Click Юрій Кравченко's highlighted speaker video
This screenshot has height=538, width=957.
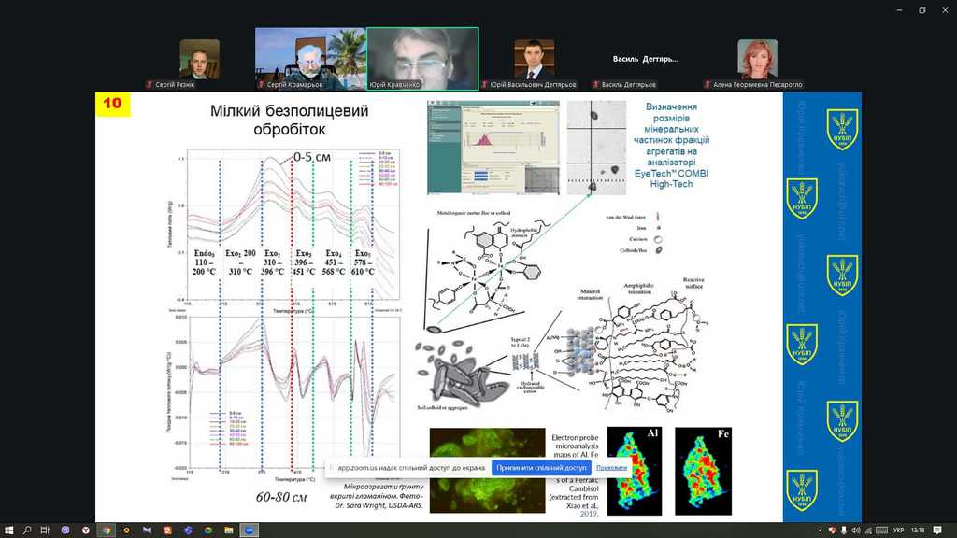[x=422, y=58]
